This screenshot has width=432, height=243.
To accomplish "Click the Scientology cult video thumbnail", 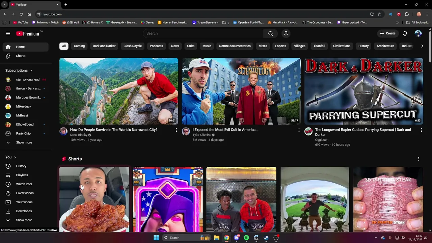I will click(241, 91).
